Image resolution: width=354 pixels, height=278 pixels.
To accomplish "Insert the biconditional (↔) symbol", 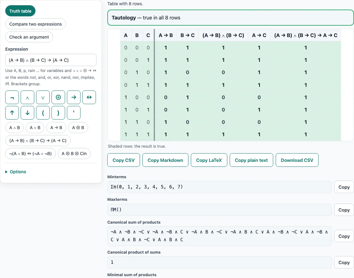I will (x=89, y=97).
